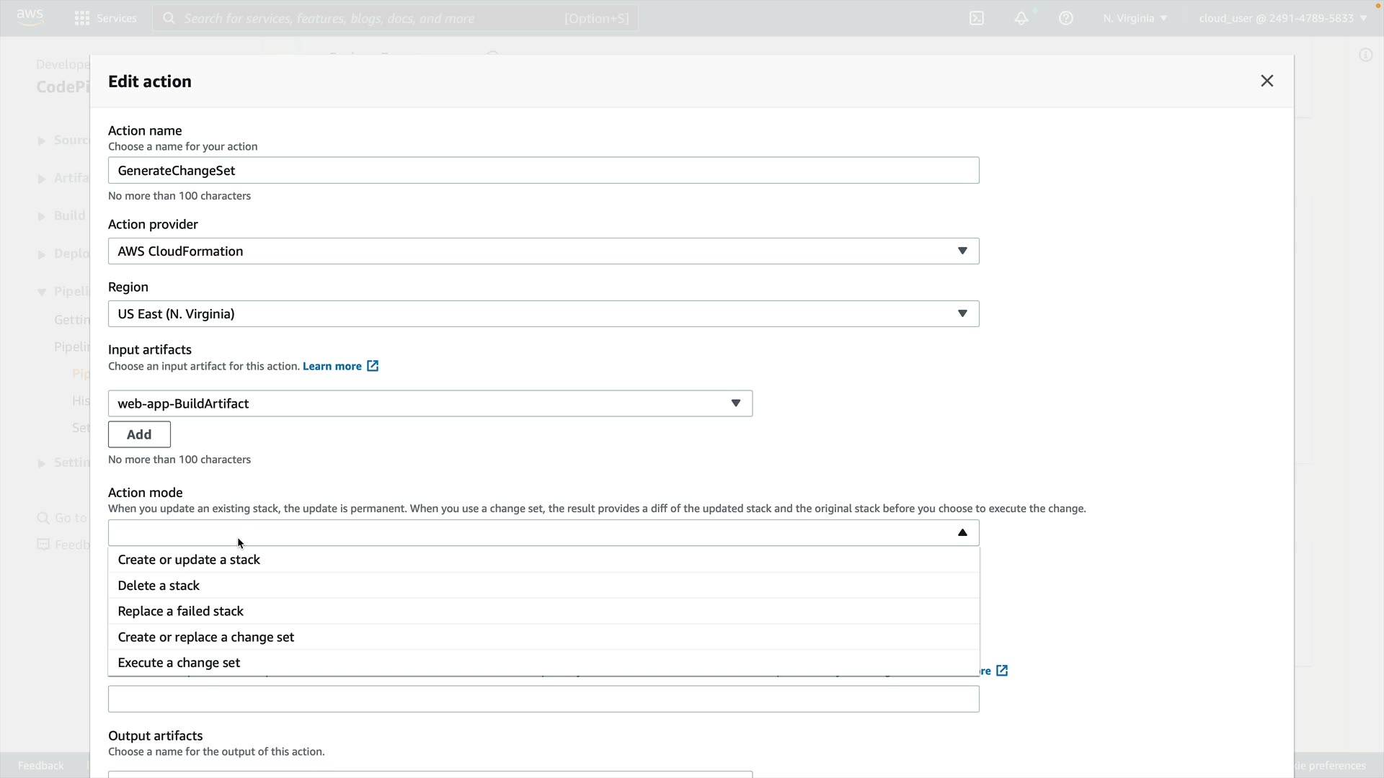Open the help question mark icon
Image resolution: width=1384 pixels, height=778 pixels.
pyautogui.click(x=1065, y=18)
